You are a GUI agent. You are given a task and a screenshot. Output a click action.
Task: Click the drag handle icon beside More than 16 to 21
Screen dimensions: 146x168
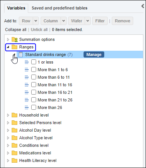pos(27,92)
